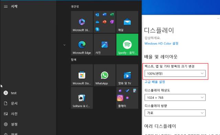Open 사진 (Pictures) folder from Start sidebar
This screenshot has height=135, width=220.
click(11, 114)
